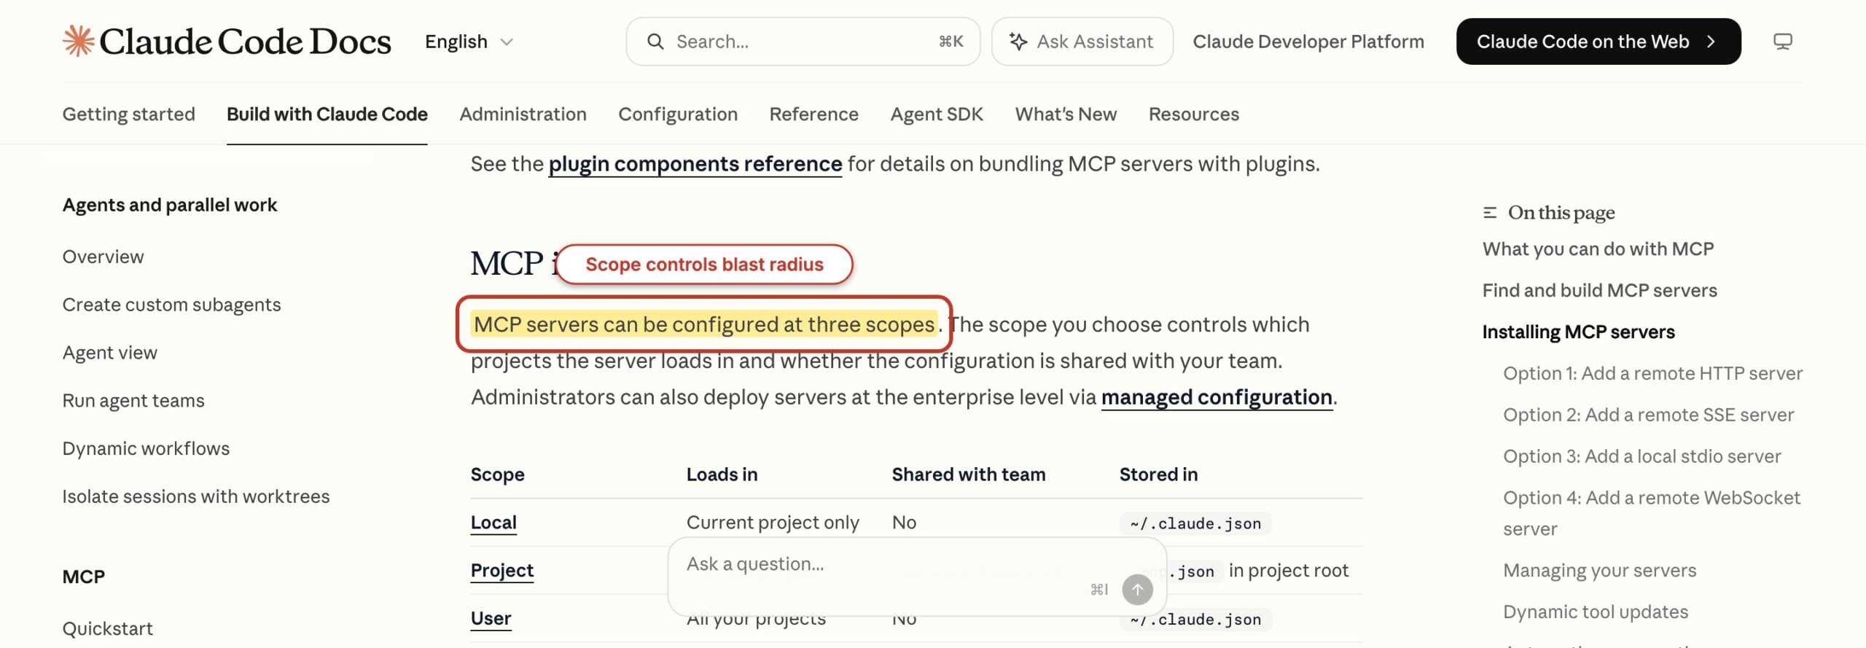The height and width of the screenshot is (648, 1866).
Task: Click the Ask Assistant button
Action: pyautogui.click(x=1082, y=42)
